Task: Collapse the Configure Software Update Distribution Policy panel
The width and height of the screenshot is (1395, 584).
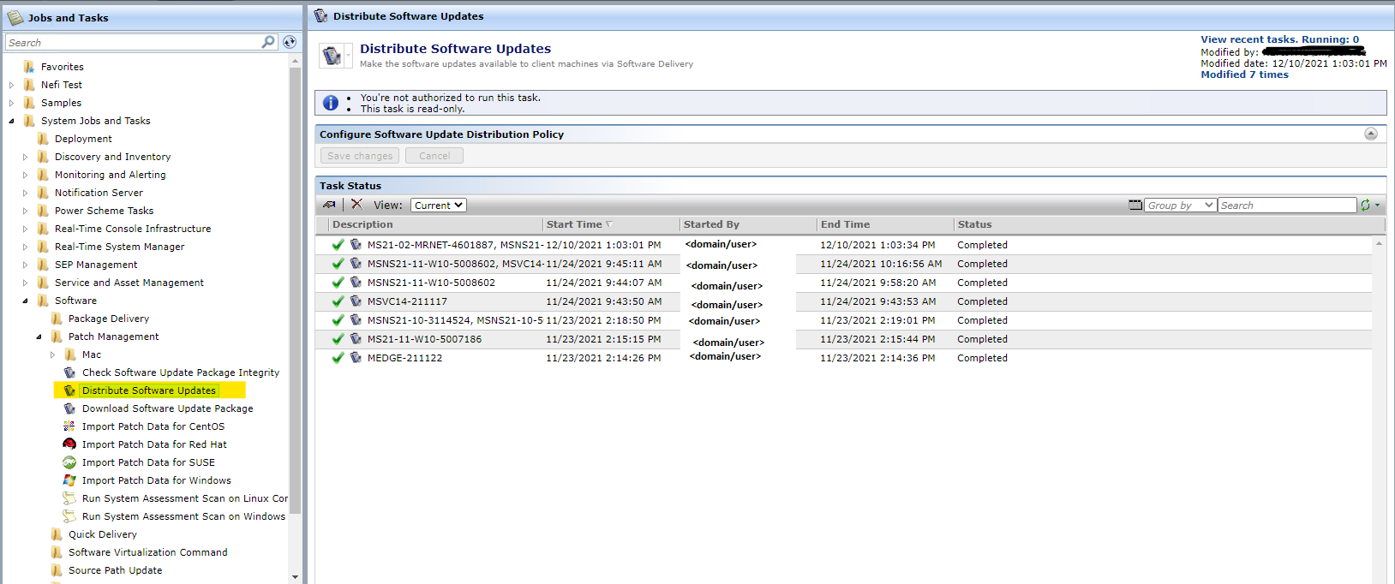Action: [x=1371, y=134]
